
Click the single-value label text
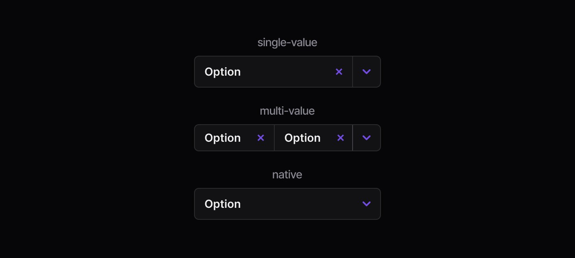pyautogui.click(x=287, y=43)
